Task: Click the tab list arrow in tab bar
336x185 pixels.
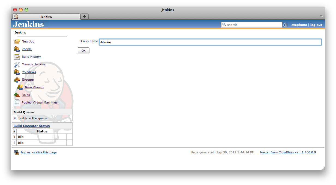Action: click(x=321, y=16)
